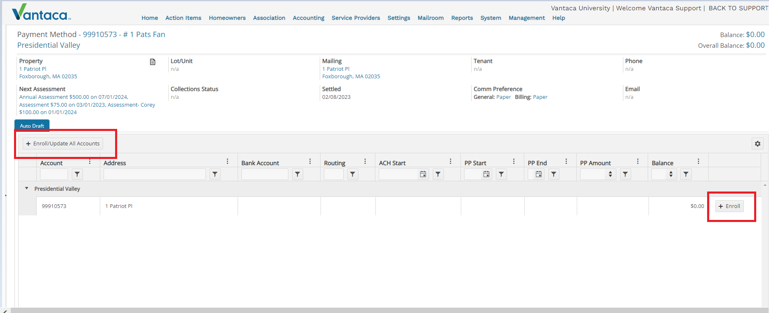Open Account column filter icon
Screen dimensions: 769x313
pos(77,174)
